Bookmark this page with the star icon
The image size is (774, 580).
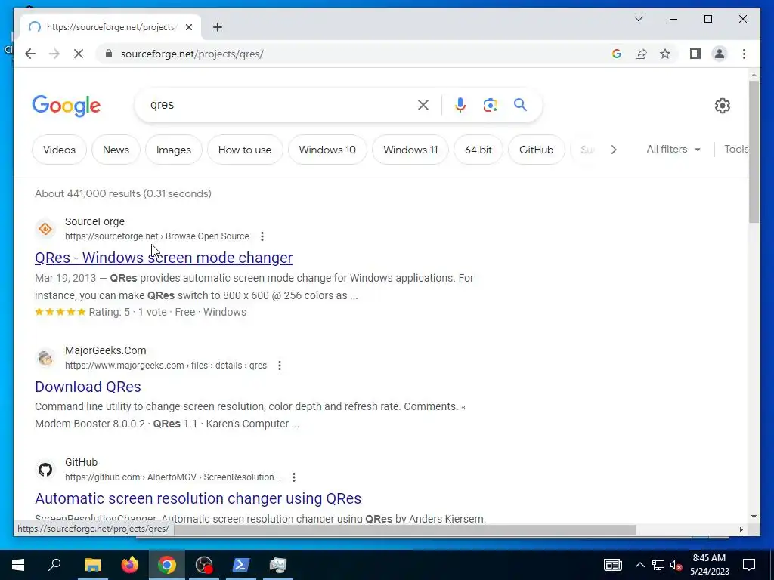tap(665, 54)
